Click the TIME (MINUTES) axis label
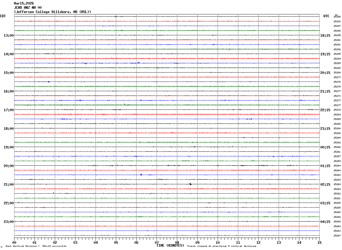Image resolution: width=342 pixels, height=250 pixels. [170, 245]
